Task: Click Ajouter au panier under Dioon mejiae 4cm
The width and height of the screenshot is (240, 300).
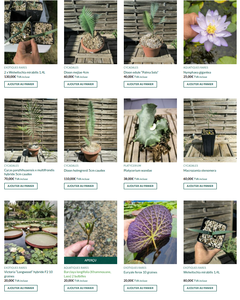Action: [81, 84]
